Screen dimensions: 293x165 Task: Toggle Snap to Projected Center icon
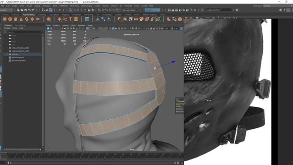click(x=110, y=10)
